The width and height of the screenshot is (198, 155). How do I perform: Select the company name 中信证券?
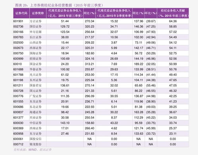35,123
